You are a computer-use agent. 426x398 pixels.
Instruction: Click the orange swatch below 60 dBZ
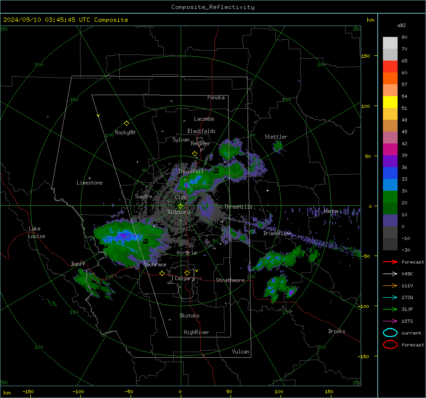[x=390, y=78]
